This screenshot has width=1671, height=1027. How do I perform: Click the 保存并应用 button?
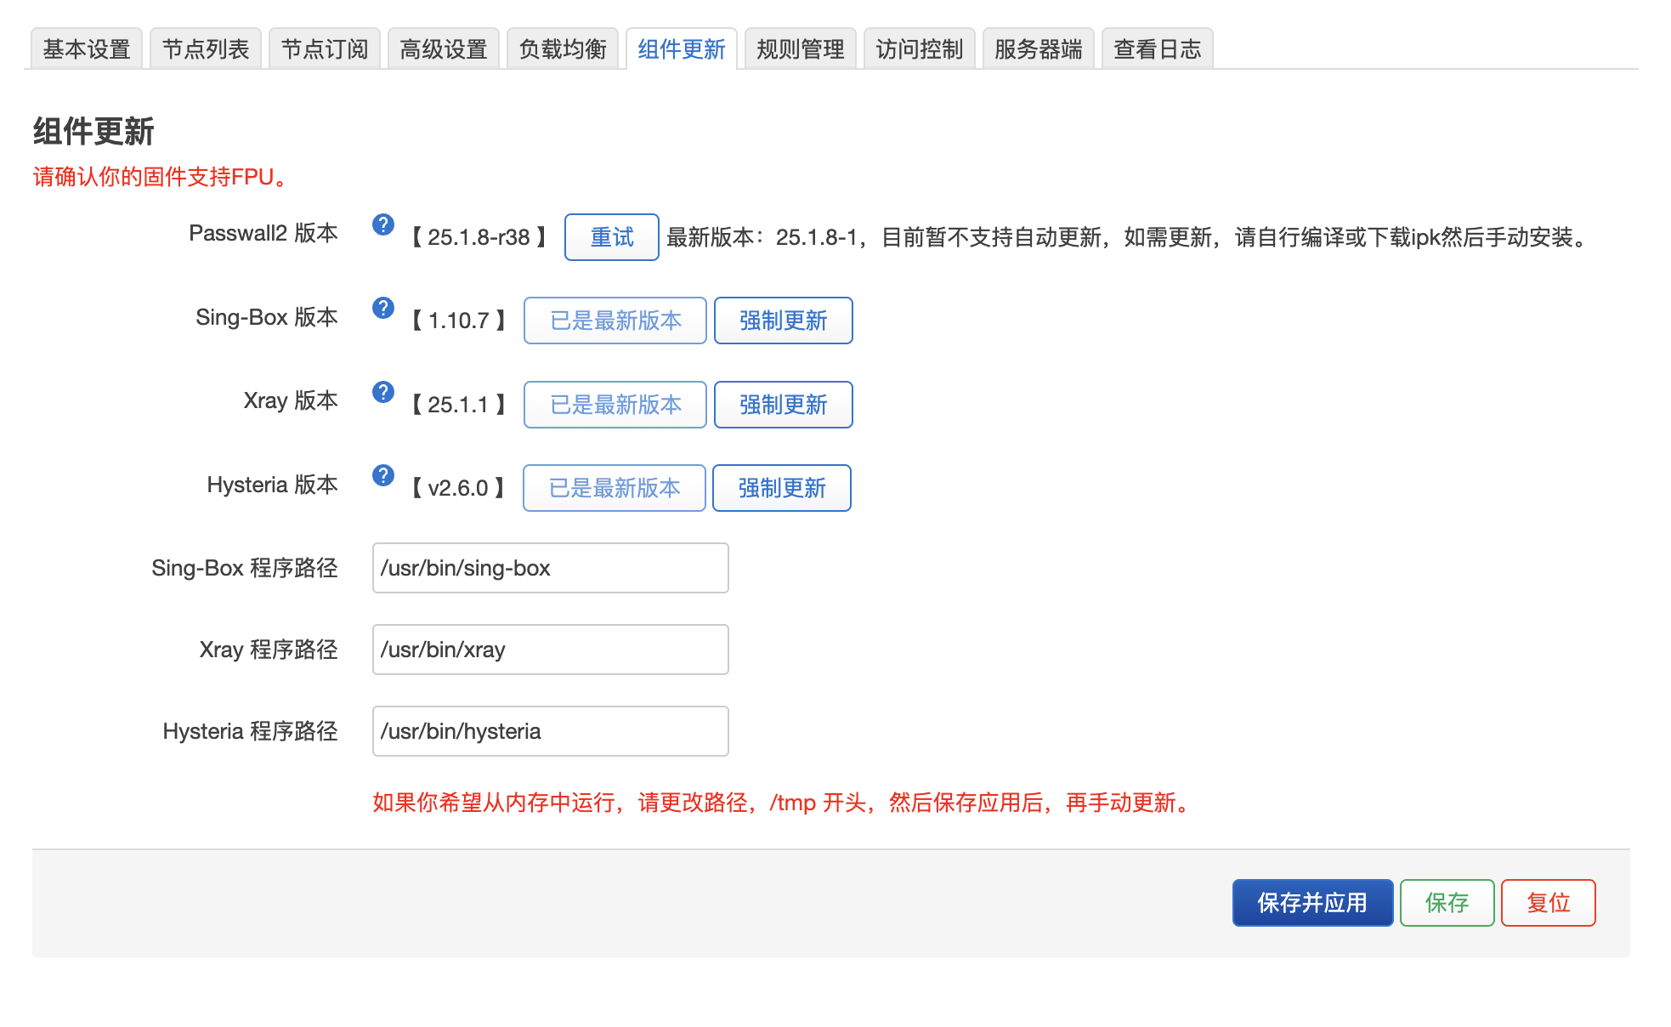pos(1312,903)
